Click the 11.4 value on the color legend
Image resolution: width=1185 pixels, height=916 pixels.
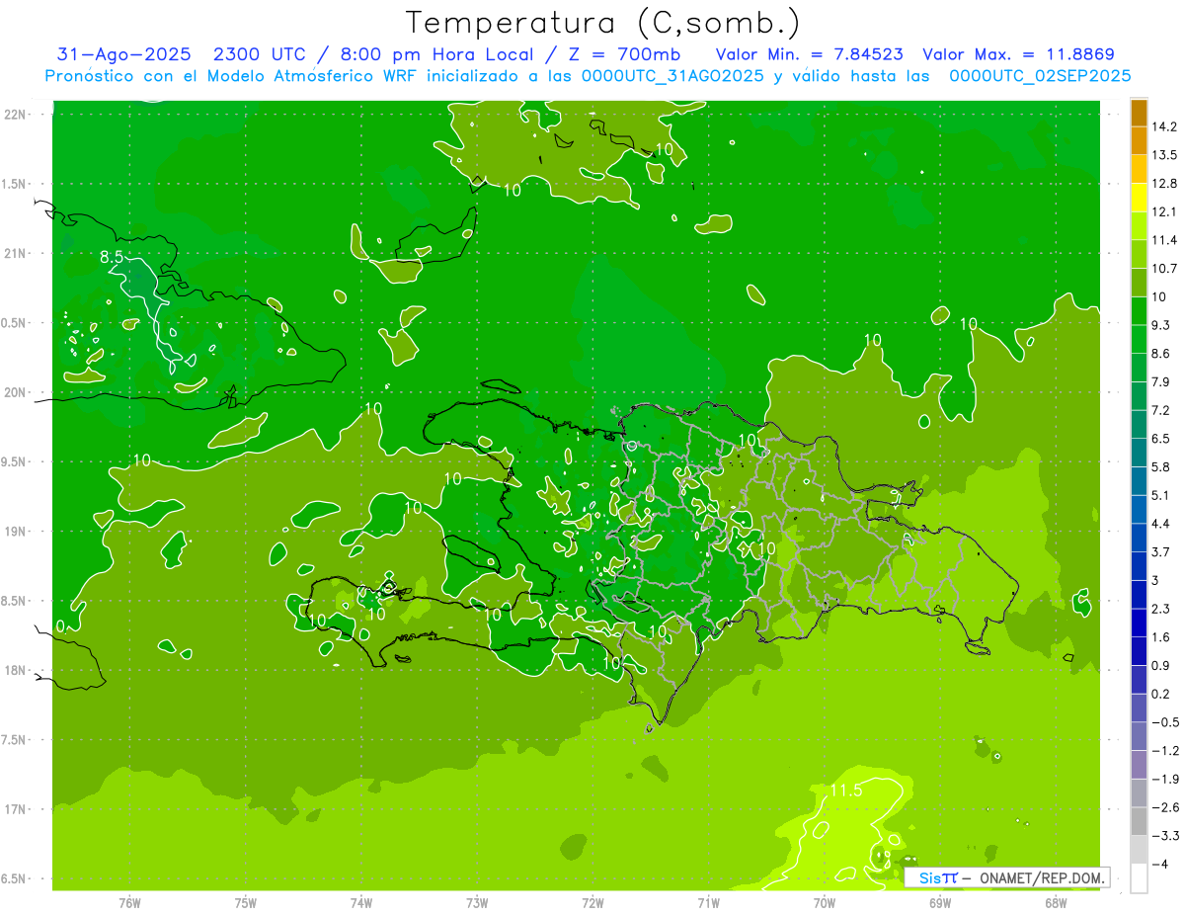1164,240
